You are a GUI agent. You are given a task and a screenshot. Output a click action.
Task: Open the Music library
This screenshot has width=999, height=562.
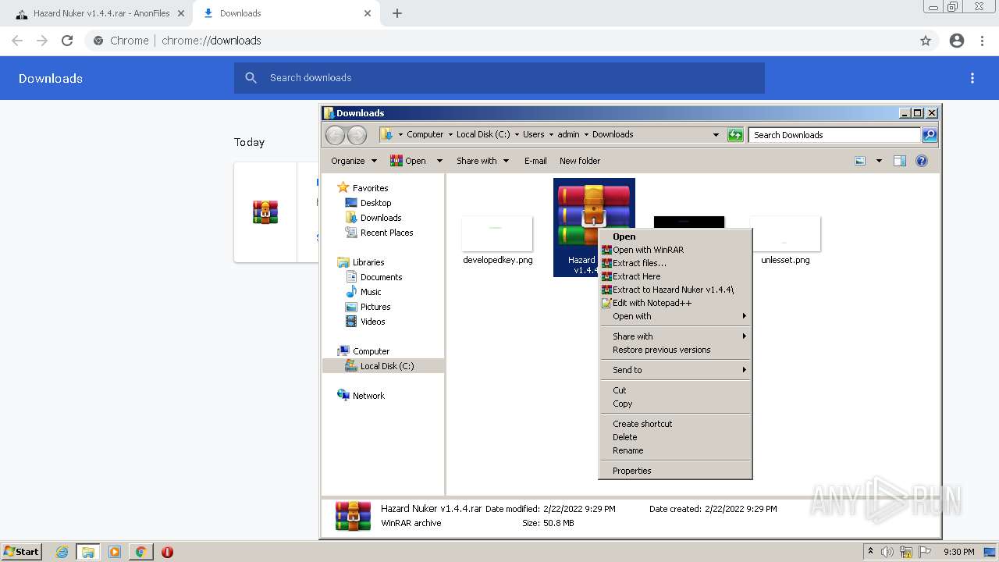click(371, 292)
